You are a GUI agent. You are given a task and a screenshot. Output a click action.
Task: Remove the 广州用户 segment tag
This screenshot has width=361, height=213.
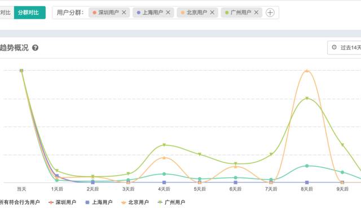256,12
